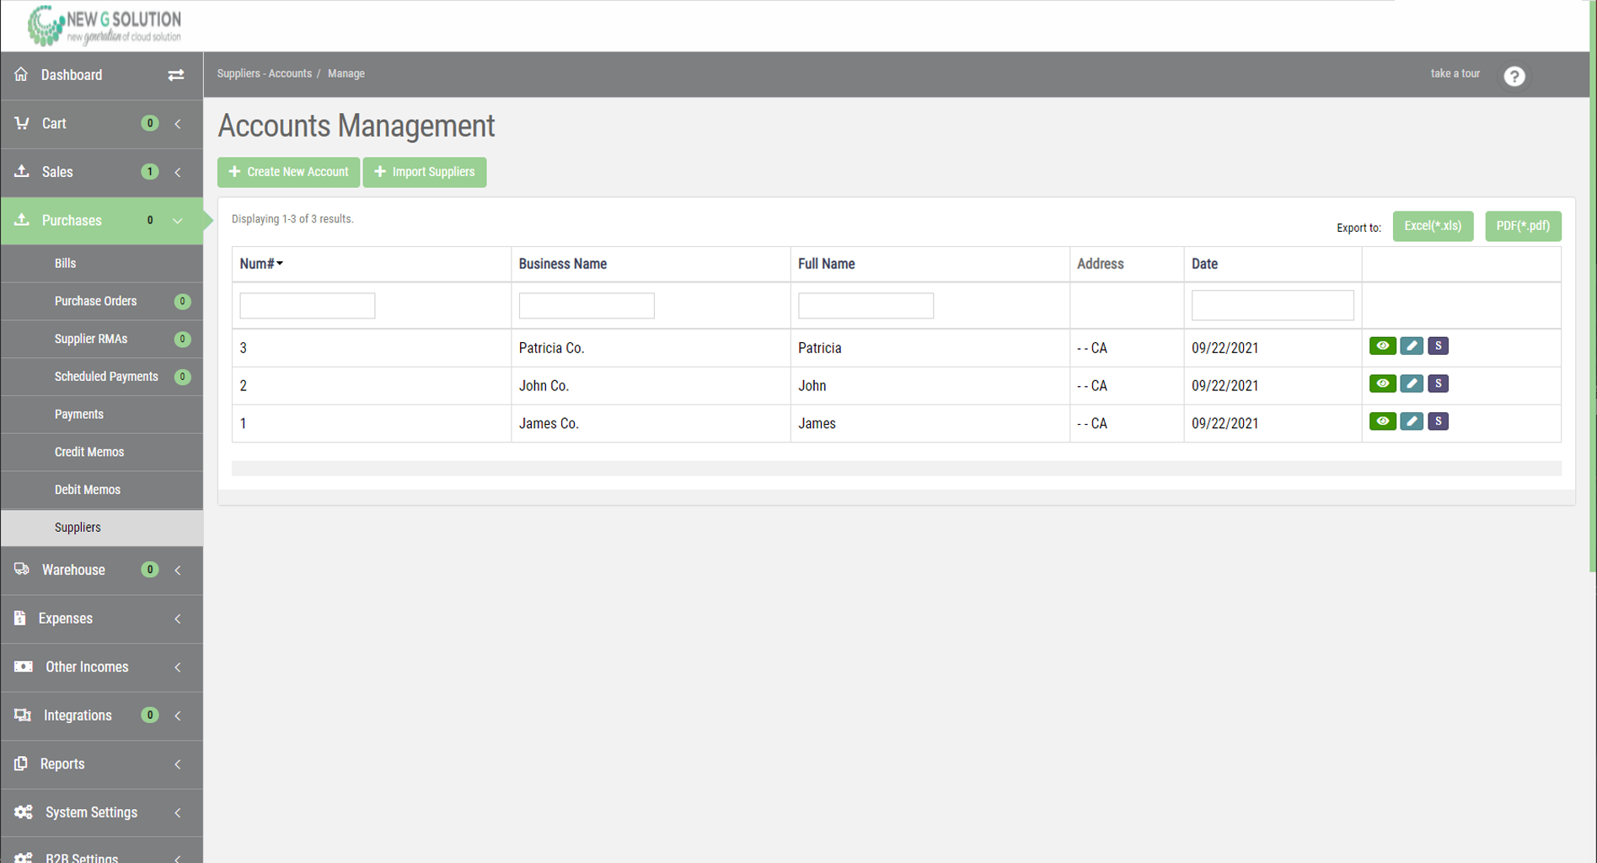Click the sidebar toggle arrows beside Dashboard
Screen dimensions: 1597x863
pyautogui.click(x=176, y=75)
